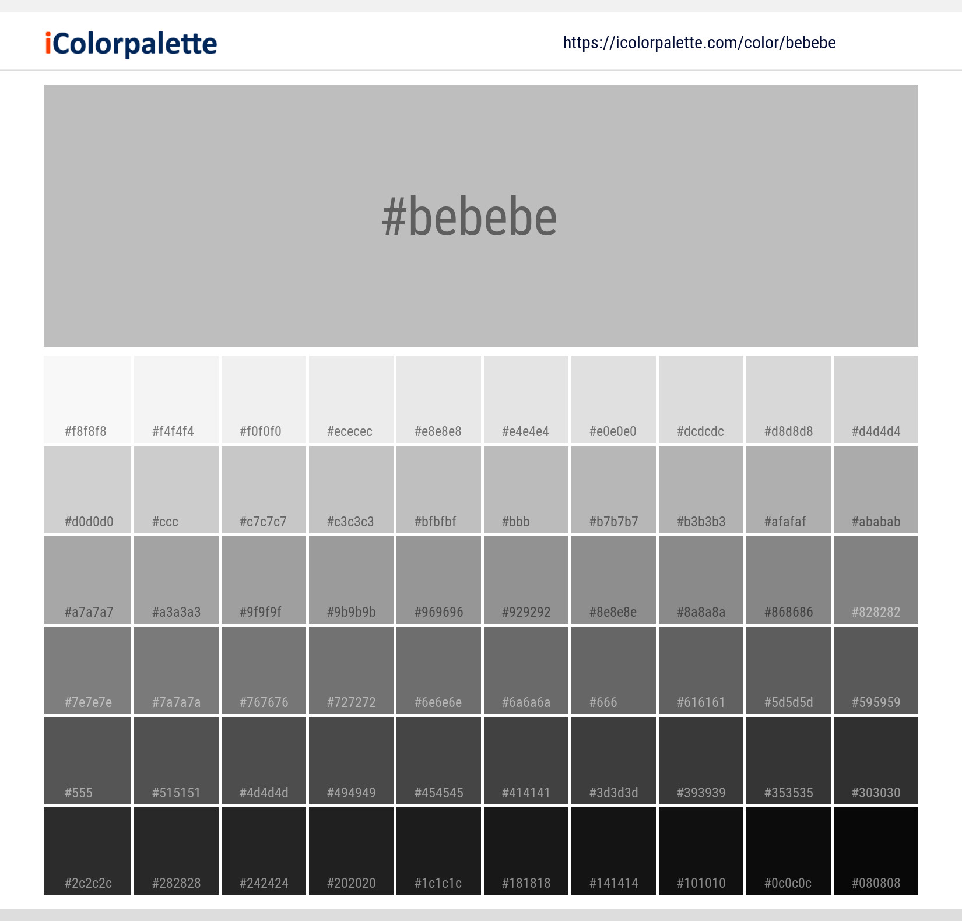Pick the #181818 shade swatch
The image size is (962, 921).
pos(525,851)
